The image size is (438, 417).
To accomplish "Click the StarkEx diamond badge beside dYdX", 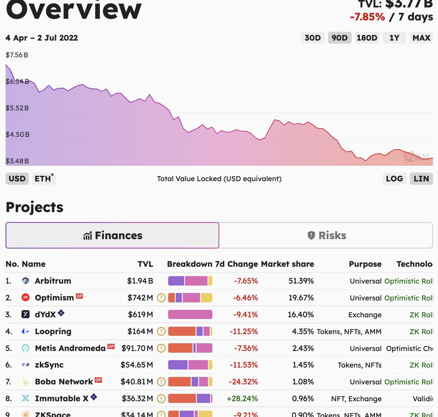I will (61, 313).
